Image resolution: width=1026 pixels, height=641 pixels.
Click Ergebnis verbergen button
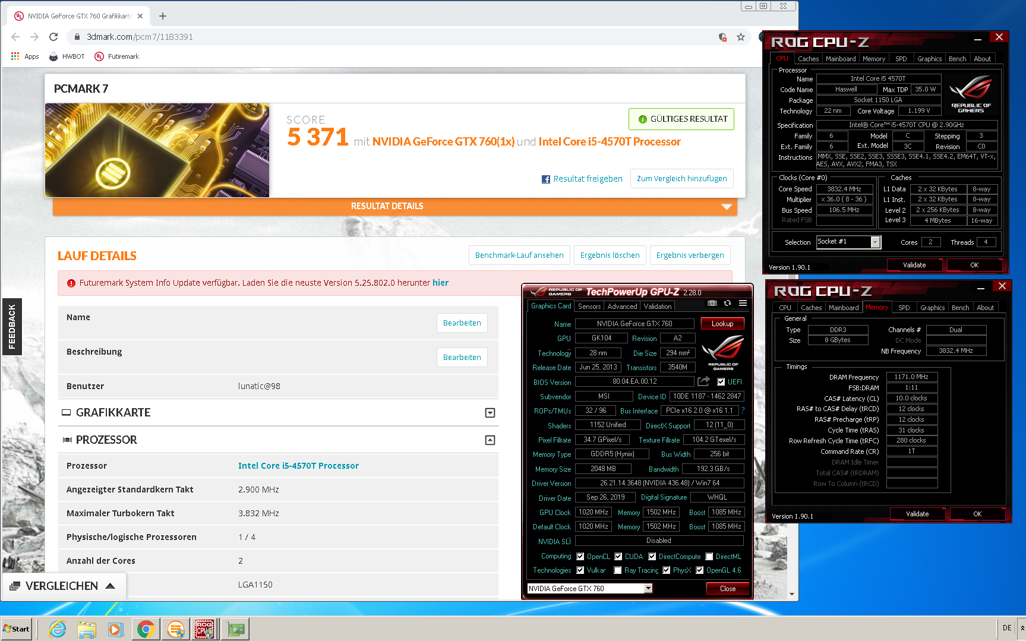(x=690, y=255)
